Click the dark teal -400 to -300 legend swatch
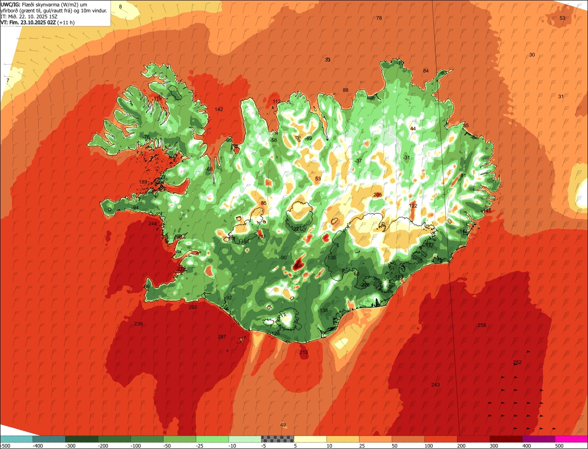588x449 pixels. click(49, 439)
